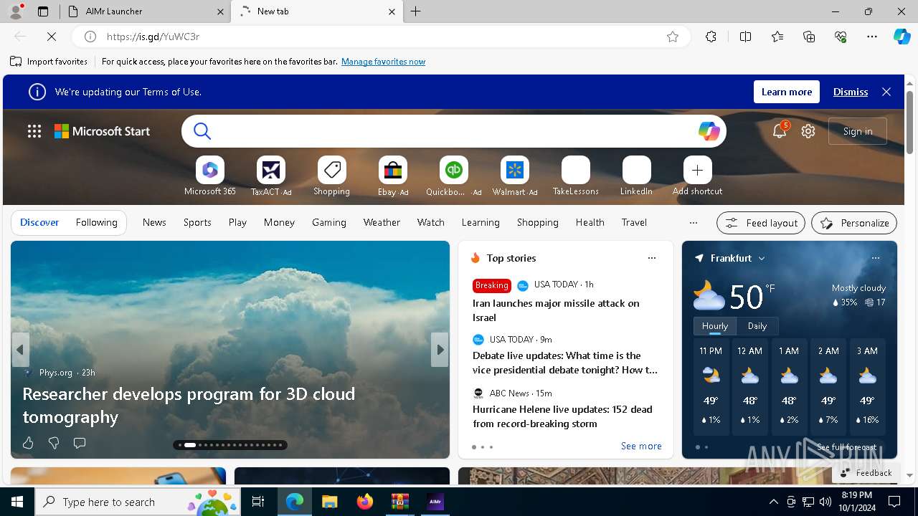Show Hourly weather forecast
The height and width of the screenshot is (516, 918).
tap(715, 326)
